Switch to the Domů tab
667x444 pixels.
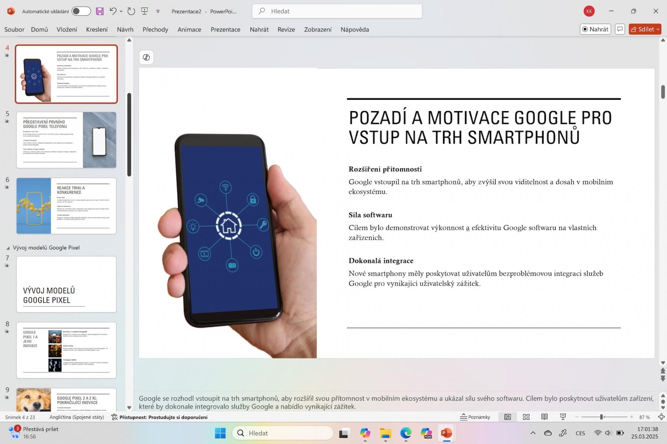click(40, 29)
